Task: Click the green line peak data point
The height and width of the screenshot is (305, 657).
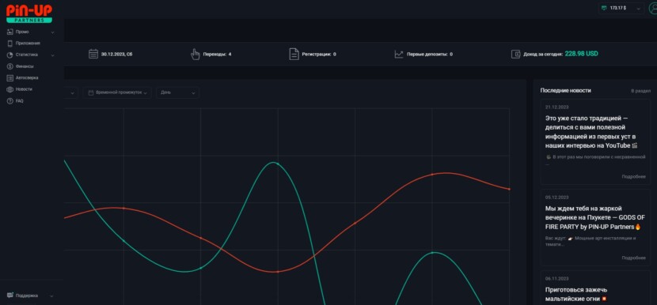Action: click(x=277, y=164)
